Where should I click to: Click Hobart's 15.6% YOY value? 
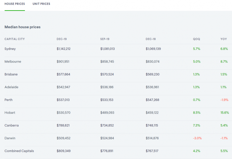(x=225, y=113)
